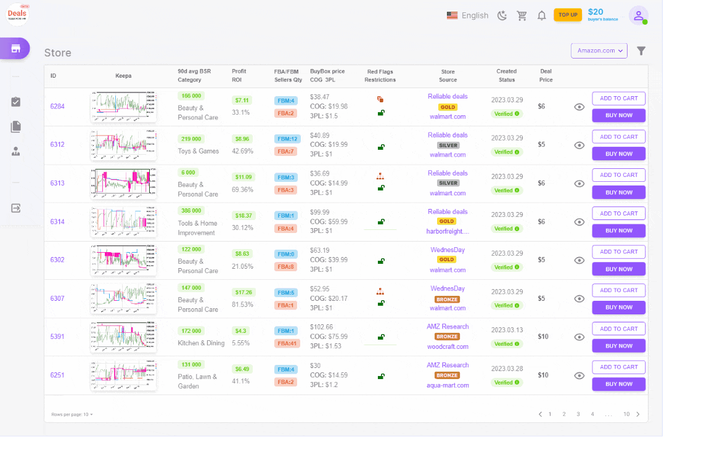Open the Store sidebar icon
The height and width of the screenshot is (466, 712).
click(x=15, y=48)
